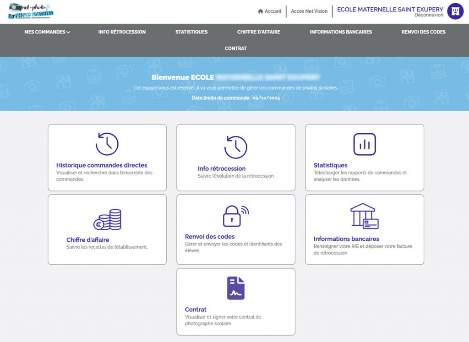Screen dimensions: 469x342
Task: Open Renvoi des Codes in the navigation bar
Action: click(x=424, y=32)
